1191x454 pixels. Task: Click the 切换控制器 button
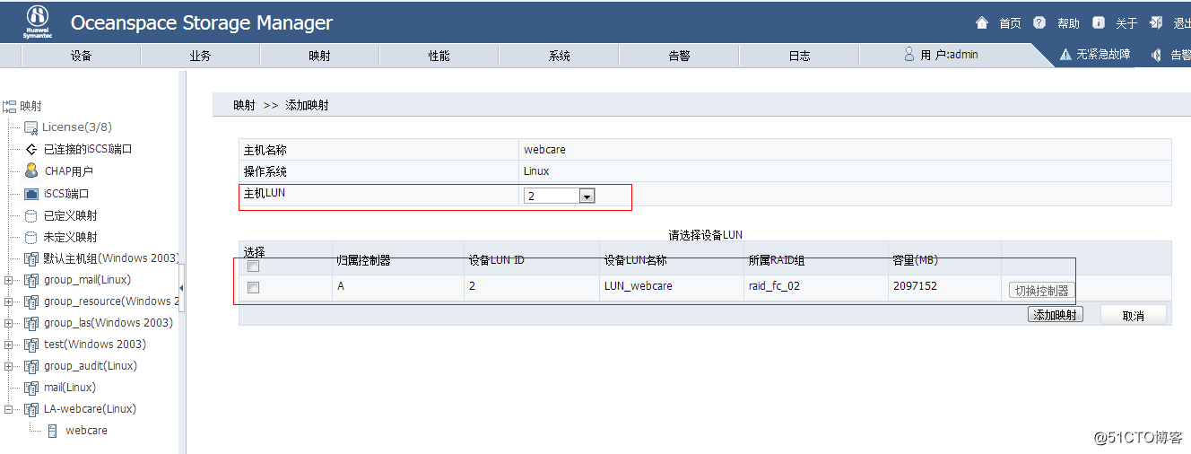tap(1041, 291)
